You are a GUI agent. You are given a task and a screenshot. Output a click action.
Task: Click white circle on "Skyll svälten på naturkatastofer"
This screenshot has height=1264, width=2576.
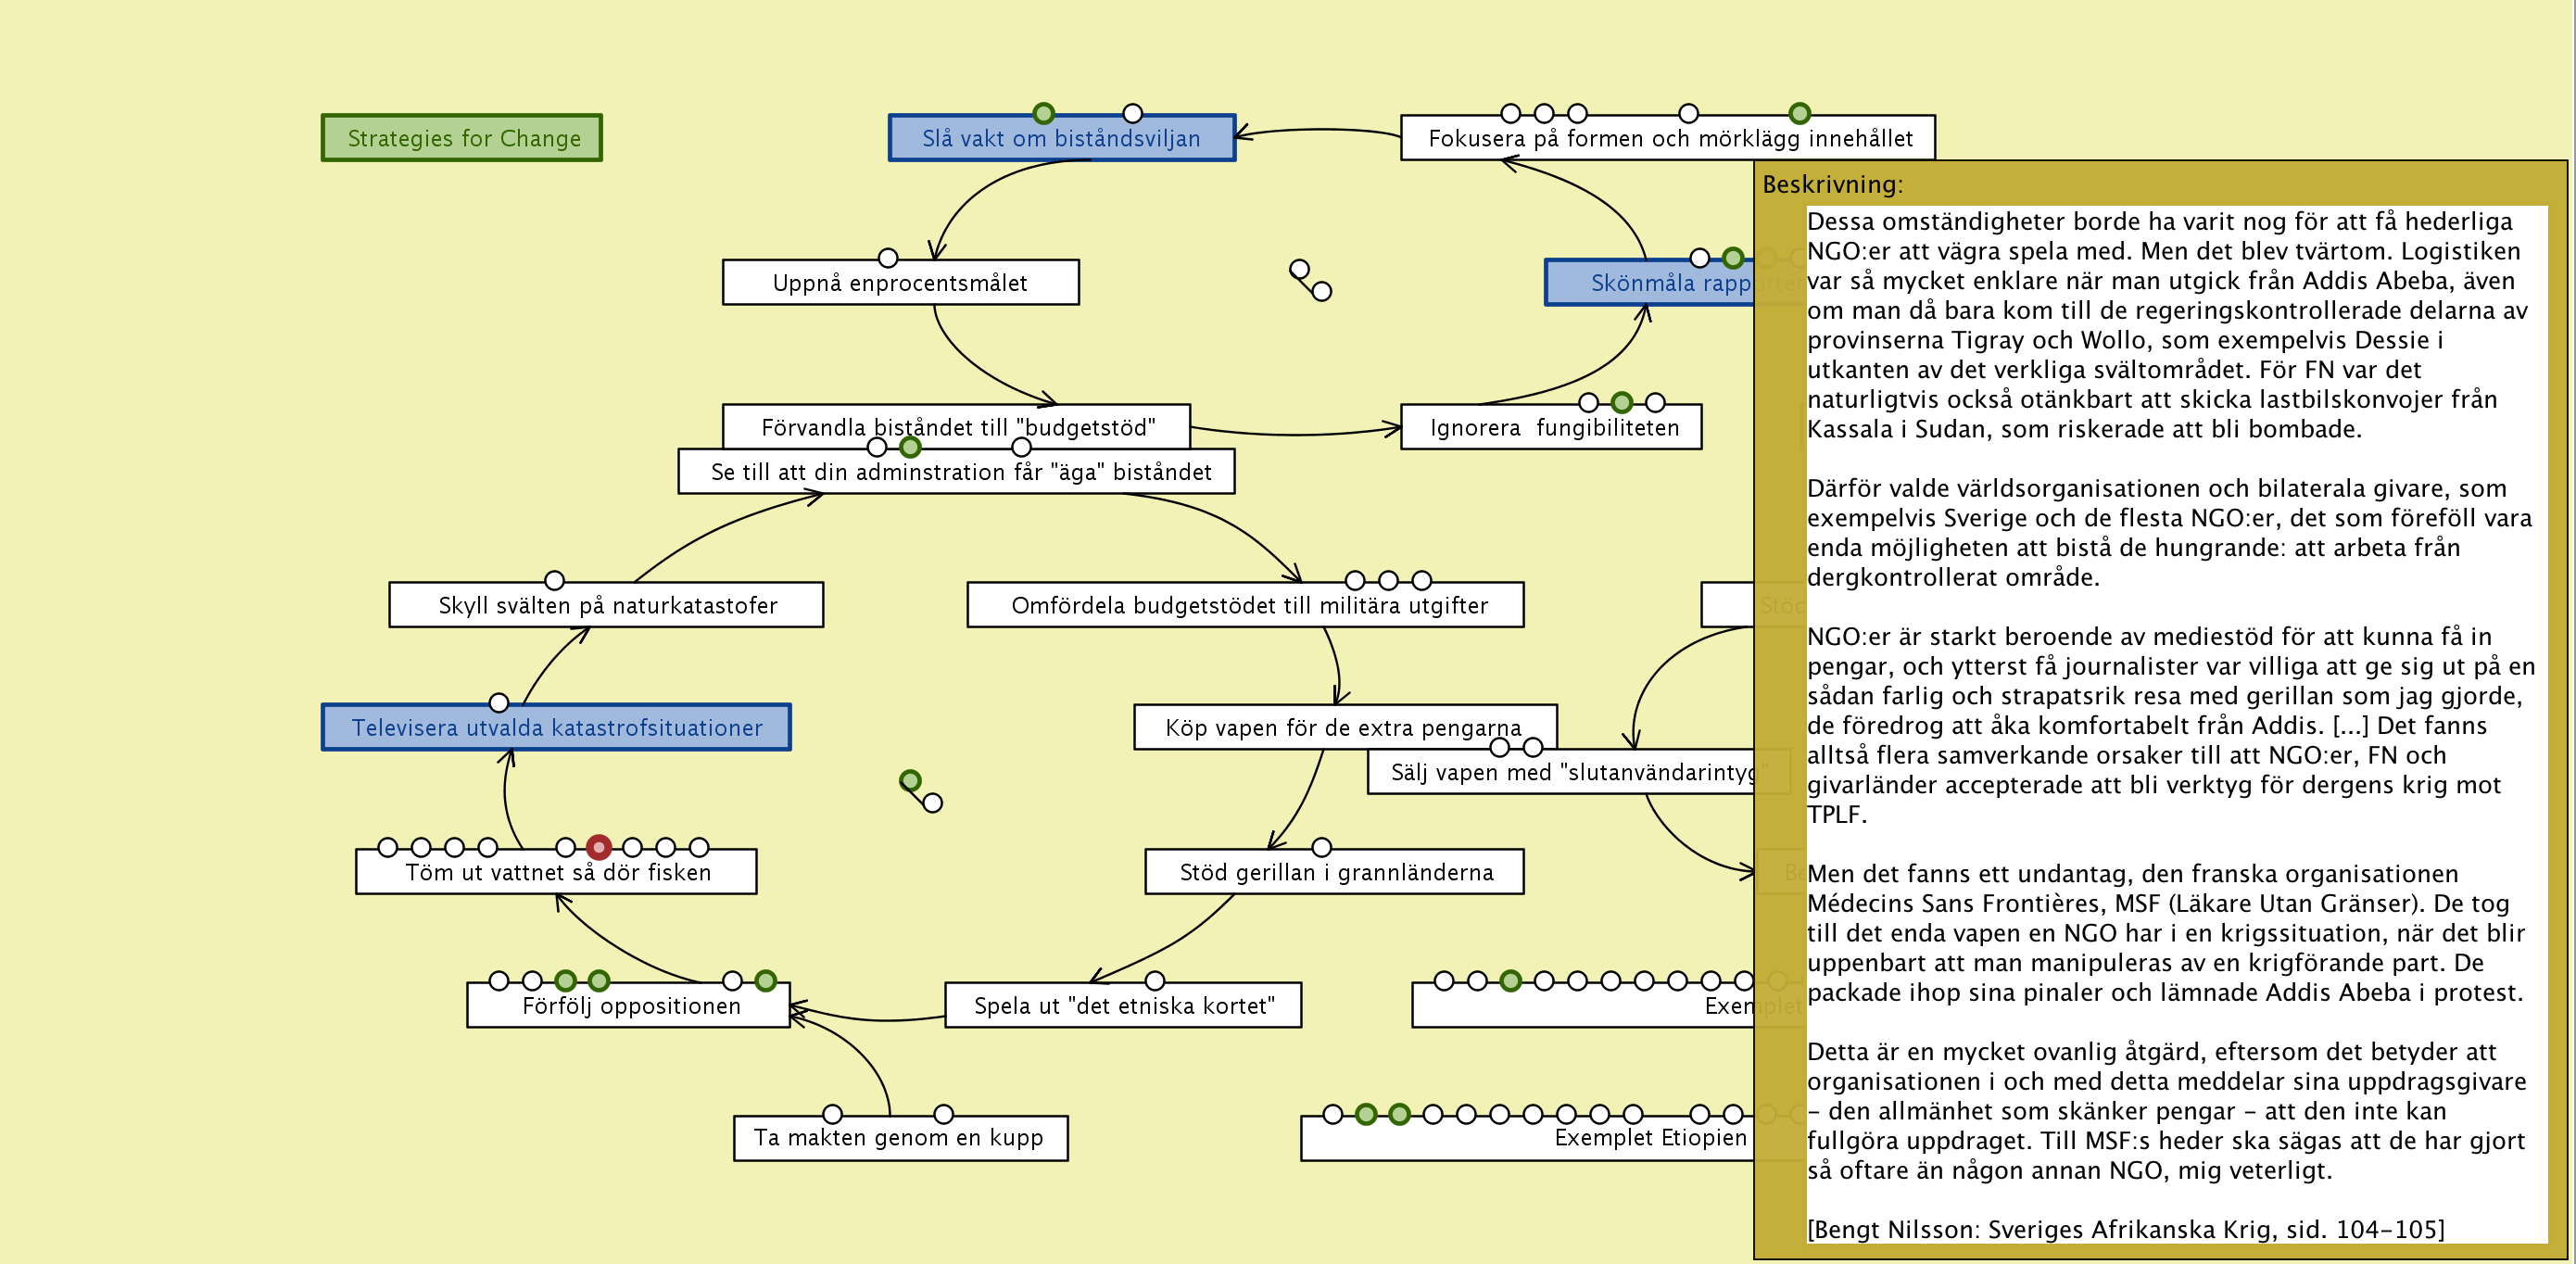pyautogui.click(x=554, y=580)
